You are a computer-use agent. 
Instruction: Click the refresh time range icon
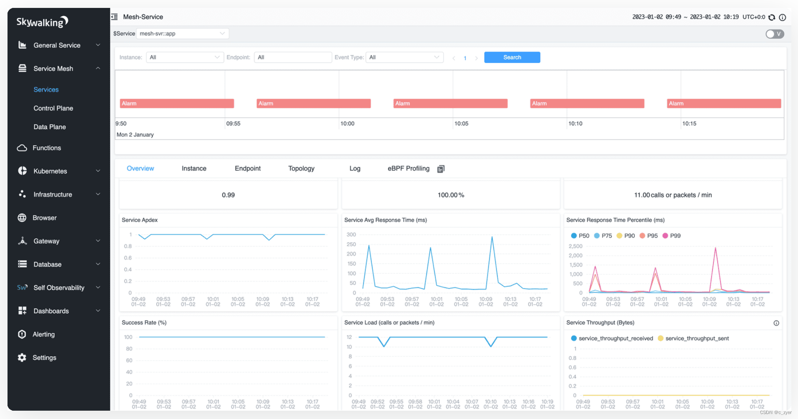(x=772, y=17)
